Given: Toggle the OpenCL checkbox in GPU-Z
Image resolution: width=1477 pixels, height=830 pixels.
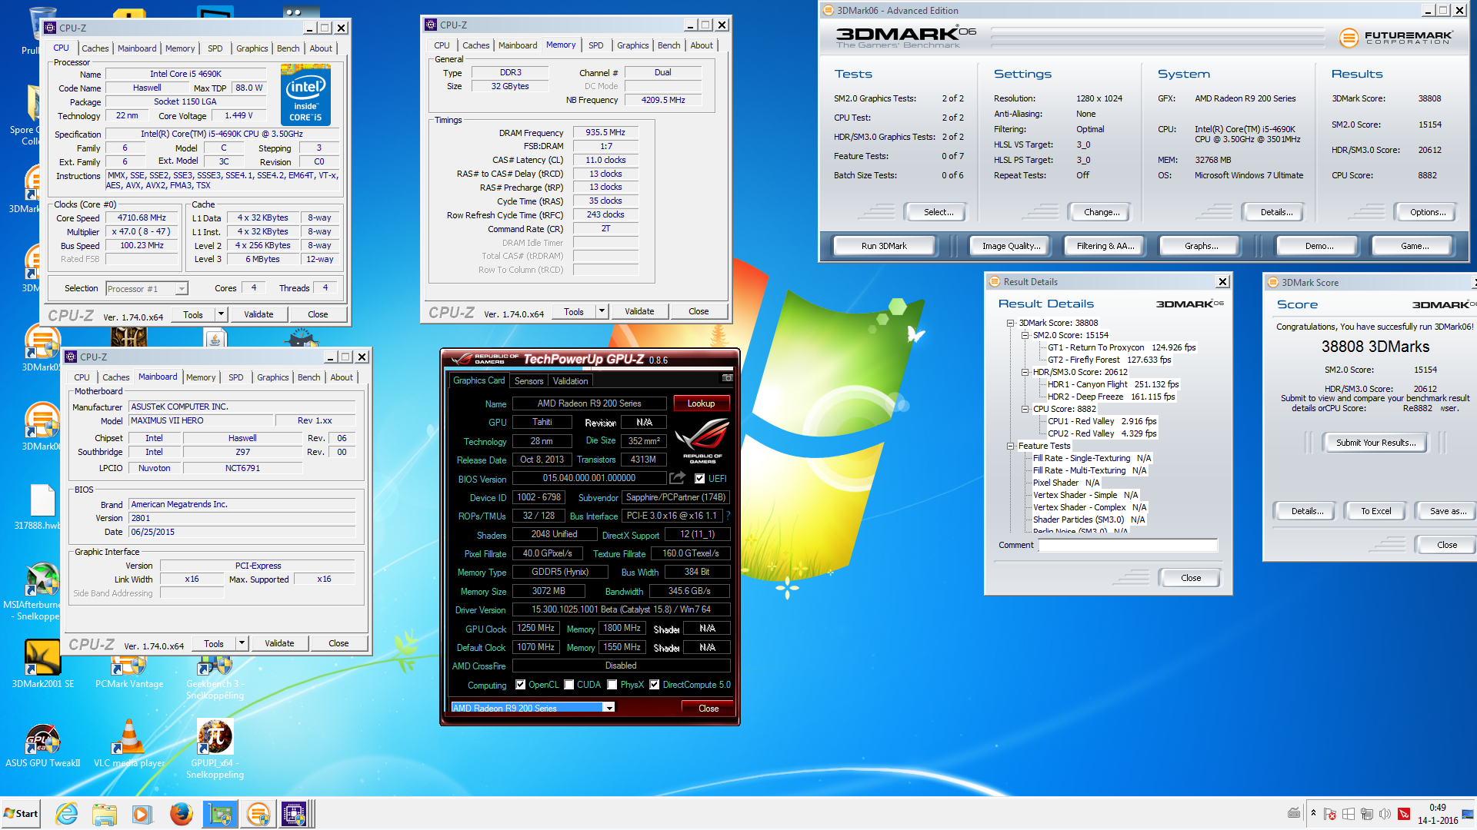Looking at the screenshot, I should click(x=520, y=685).
